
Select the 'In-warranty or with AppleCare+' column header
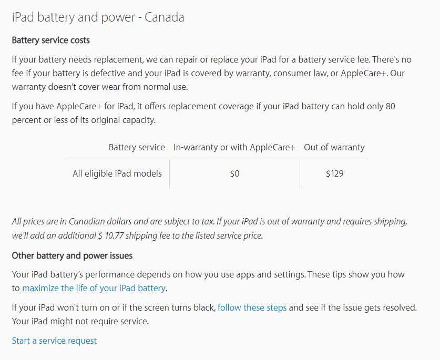234,147
